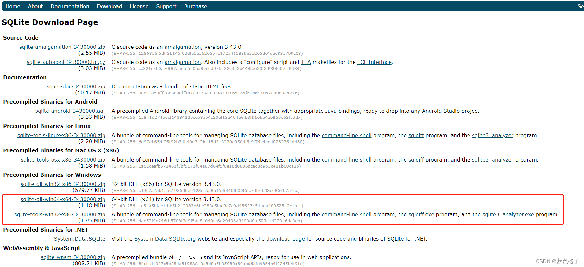Click the SHA3-256 hash starting 1c54a5bfac1f
Image resolution: width=584 pixels, height=267 pixels.
pos(207,206)
